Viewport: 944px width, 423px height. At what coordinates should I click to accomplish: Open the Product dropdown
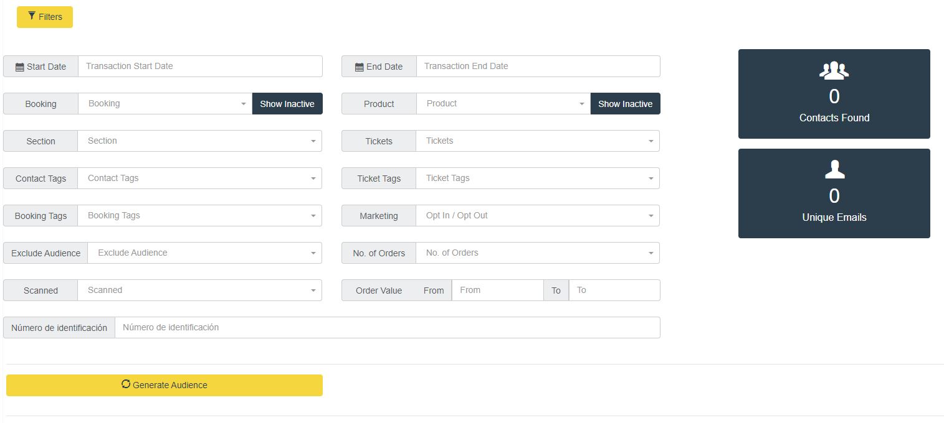[503, 104]
